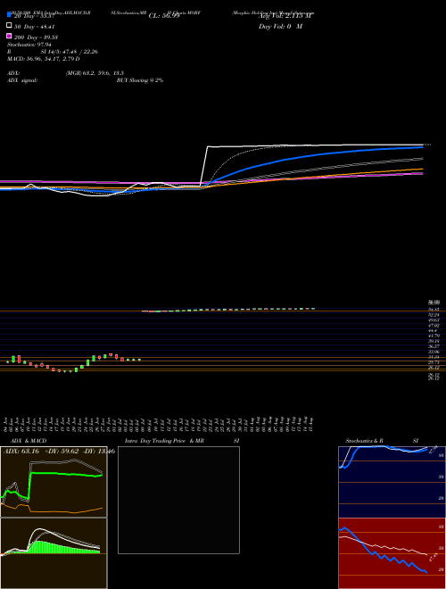Click the 'Avg Vol: 2.115 M' label
This screenshot has height=589, width=446.
(285, 16)
